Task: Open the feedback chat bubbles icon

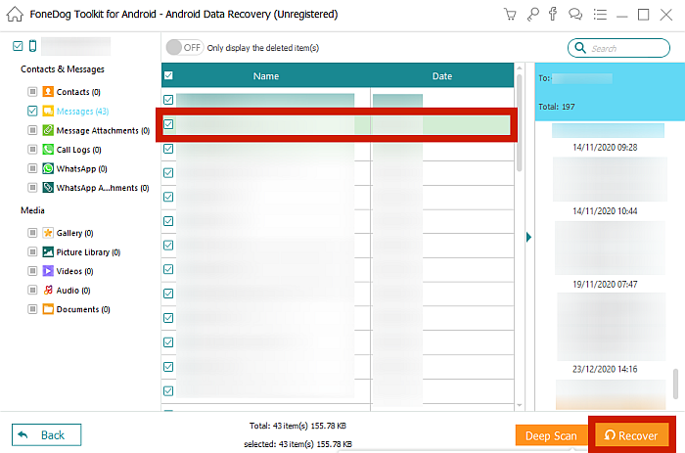Action: [575, 14]
